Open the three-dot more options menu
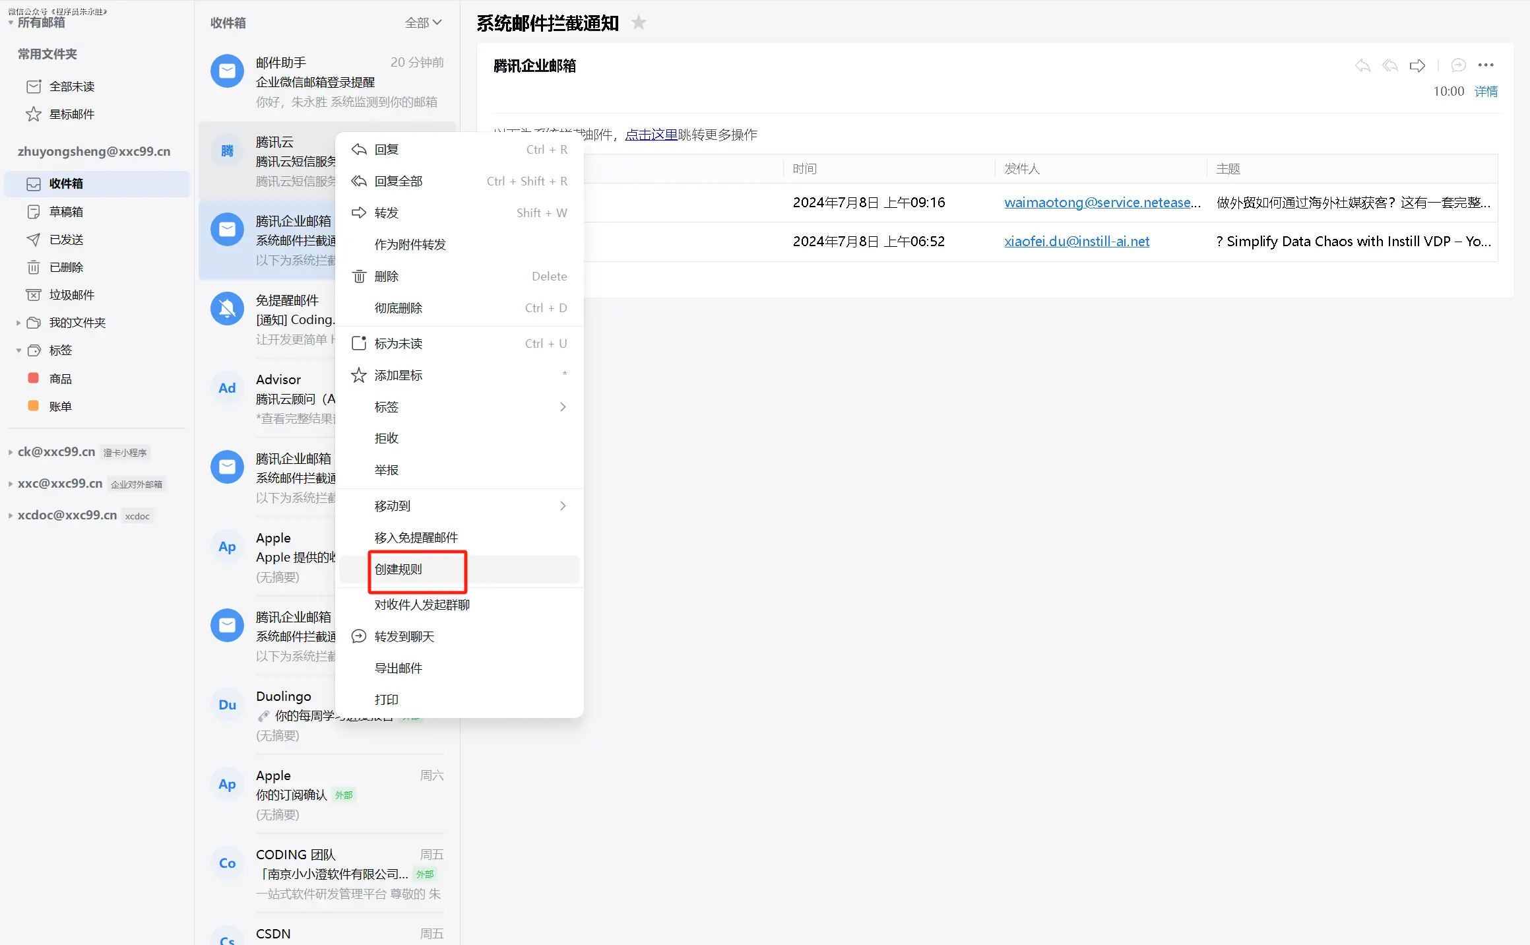The height and width of the screenshot is (945, 1530). tap(1486, 65)
